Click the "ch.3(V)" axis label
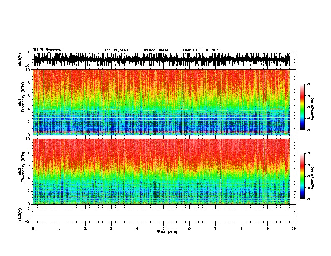Viewport: 331px width, 256px height. tap(20, 215)
